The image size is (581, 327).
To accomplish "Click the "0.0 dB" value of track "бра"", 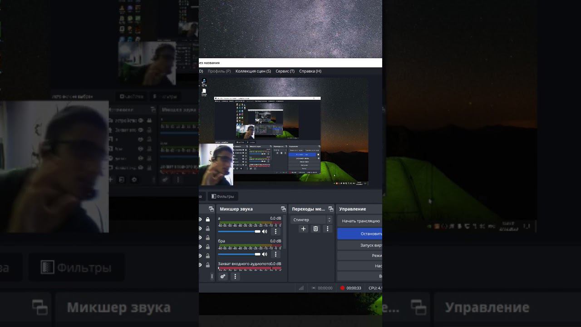I will point(276,241).
